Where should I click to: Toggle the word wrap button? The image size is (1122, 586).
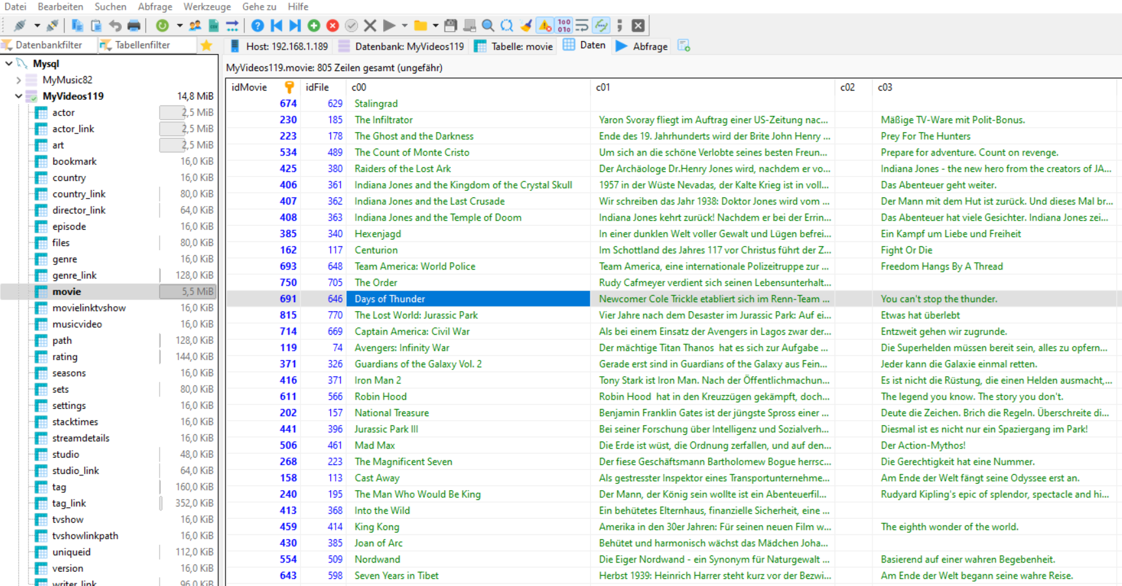pyautogui.click(x=583, y=25)
